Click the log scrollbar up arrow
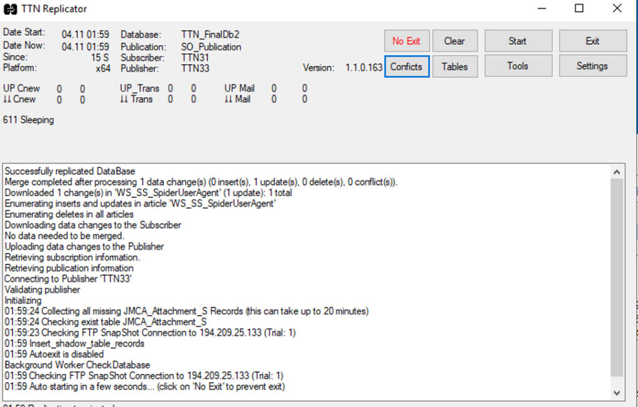The height and width of the screenshot is (407, 638). (617, 172)
